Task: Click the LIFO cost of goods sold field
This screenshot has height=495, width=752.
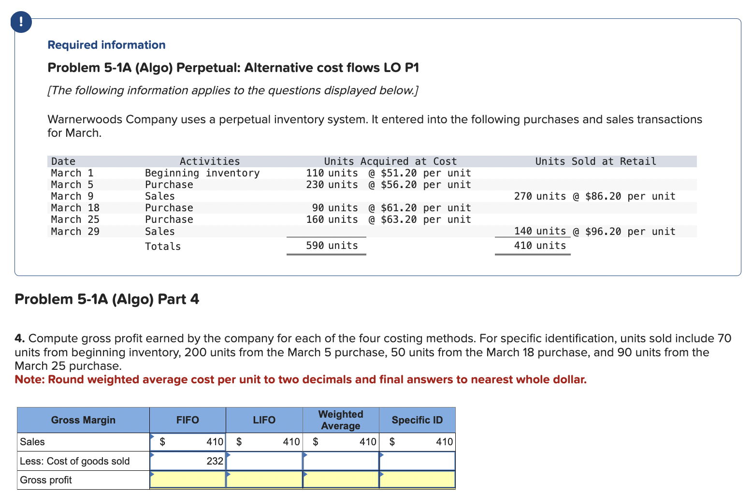Action: pyautogui.click(x=264, y=461)
